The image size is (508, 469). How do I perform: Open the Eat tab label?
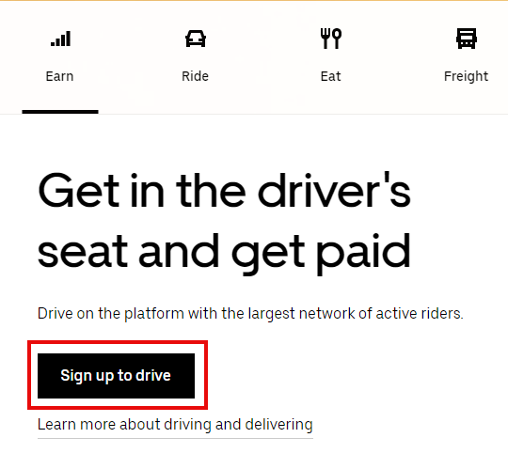330,76
